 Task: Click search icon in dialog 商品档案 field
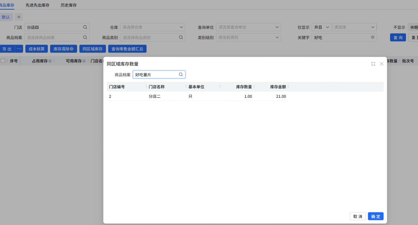[x=181, y=74]
